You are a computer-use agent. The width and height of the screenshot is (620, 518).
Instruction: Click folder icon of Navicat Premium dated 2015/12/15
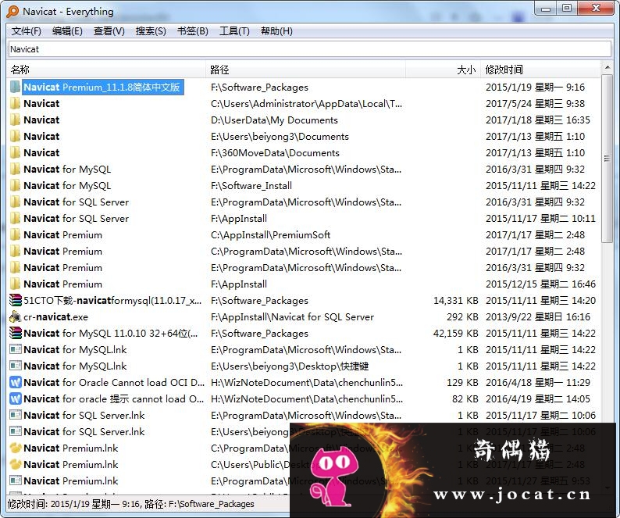[x=15, y=284]
